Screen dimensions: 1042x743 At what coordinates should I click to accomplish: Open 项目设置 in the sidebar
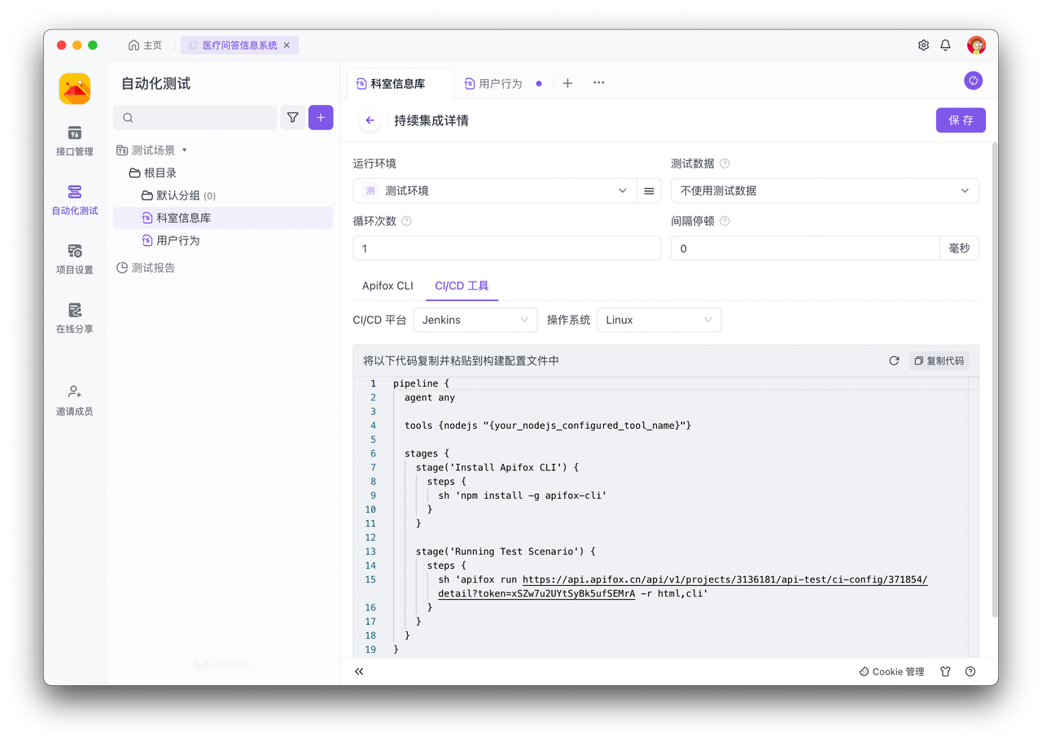click(x=74, y=251)
